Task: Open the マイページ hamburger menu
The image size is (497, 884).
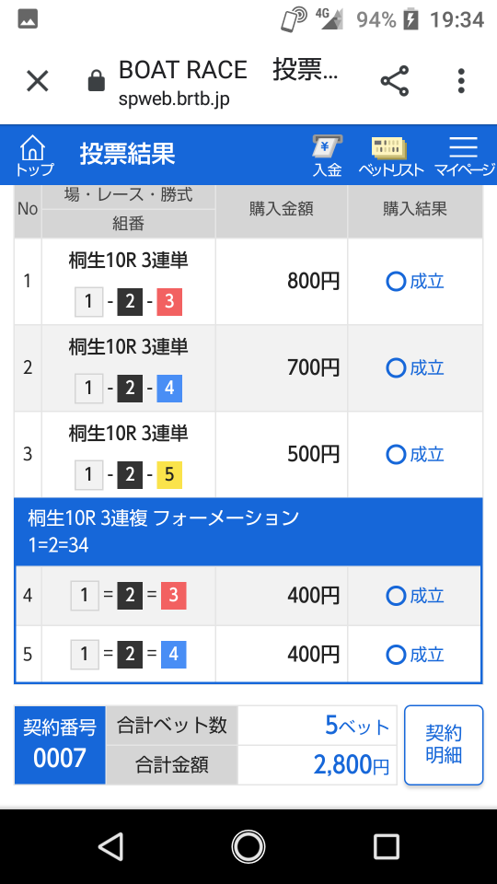Action: click(464, 156)
